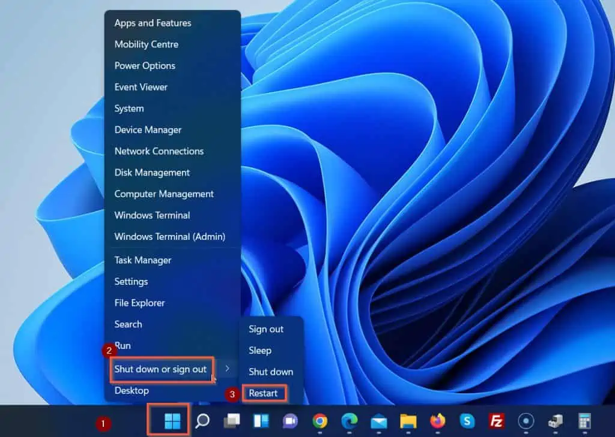Start Firefox from the taskbar
This screenshot has height=437, width=615.
click(438, 420)
